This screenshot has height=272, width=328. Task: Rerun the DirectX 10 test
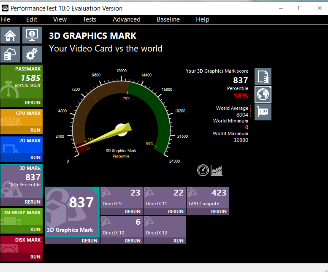122,241
